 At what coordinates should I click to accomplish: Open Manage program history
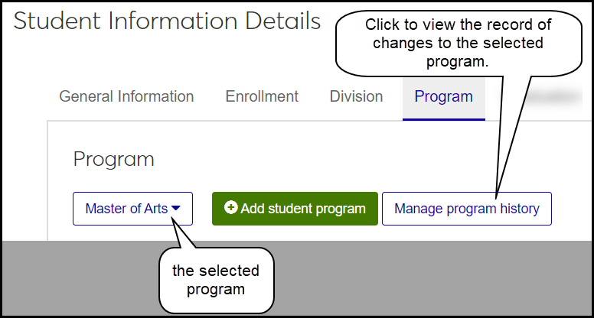coord(466,208)
